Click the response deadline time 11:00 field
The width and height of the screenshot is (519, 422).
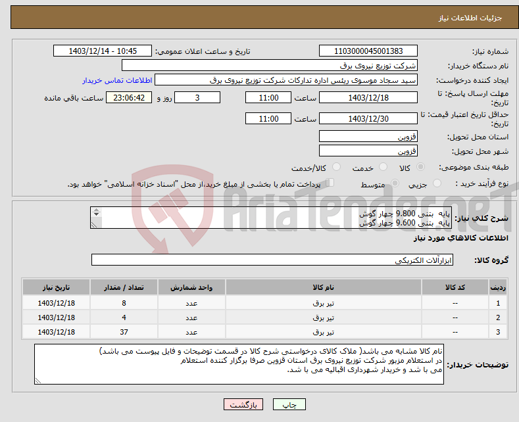[x=268, y=97]
